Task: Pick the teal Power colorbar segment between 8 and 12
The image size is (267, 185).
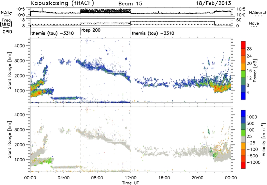Action: [x=243, y=81]
